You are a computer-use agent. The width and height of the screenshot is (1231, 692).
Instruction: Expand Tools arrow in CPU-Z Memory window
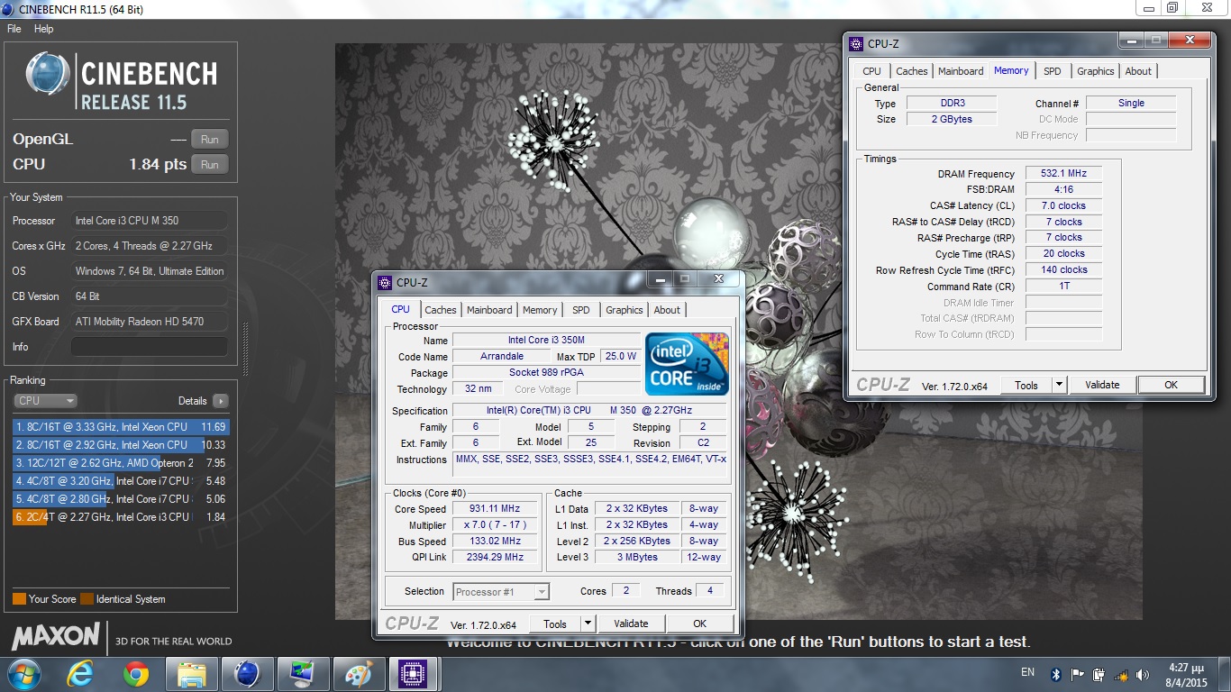pyautogui.click(x=1059, y=385)
